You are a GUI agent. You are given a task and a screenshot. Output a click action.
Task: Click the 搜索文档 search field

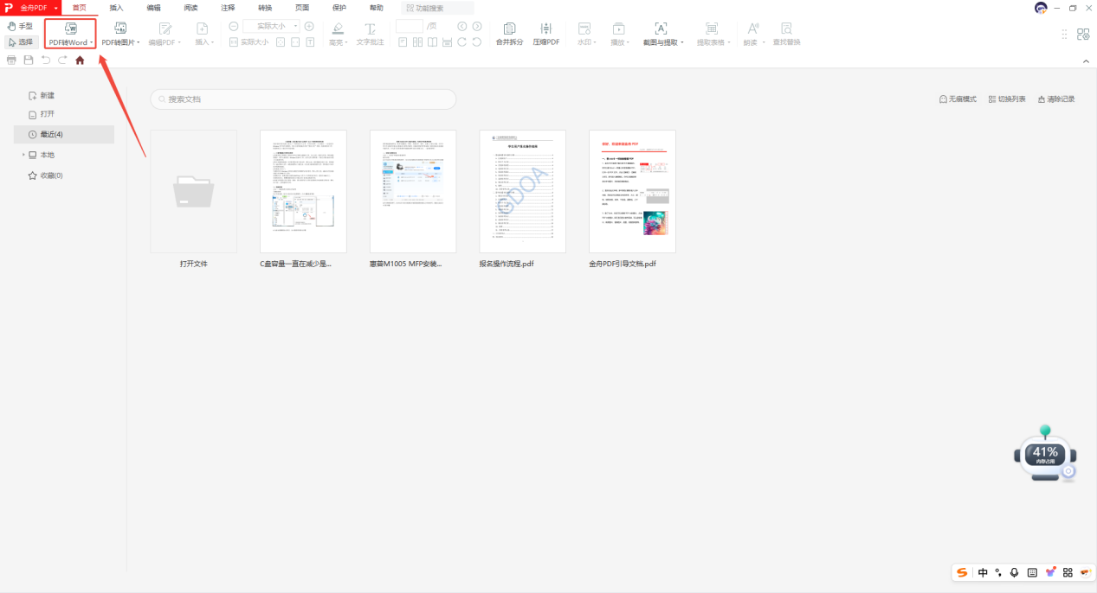(303, 99)
